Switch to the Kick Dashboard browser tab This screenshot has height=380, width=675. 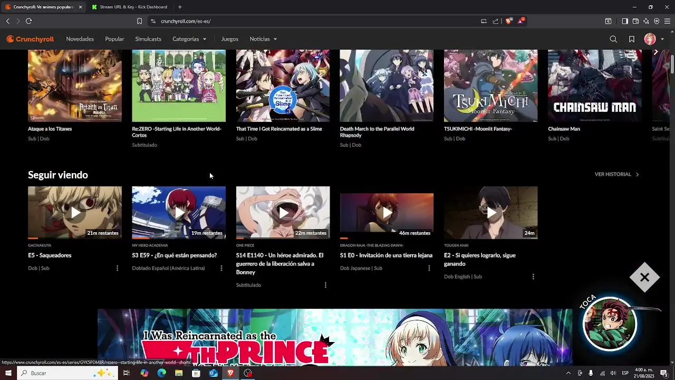click(129, 7)
